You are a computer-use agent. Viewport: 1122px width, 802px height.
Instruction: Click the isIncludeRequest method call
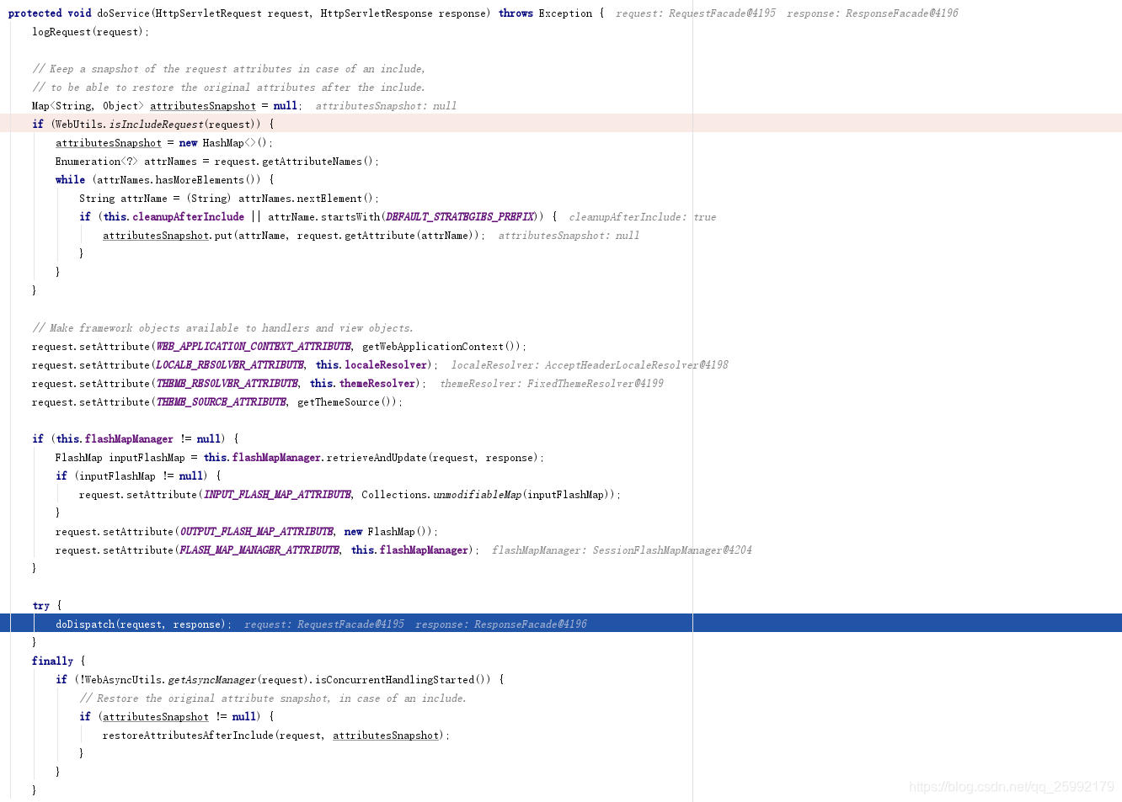157,125
